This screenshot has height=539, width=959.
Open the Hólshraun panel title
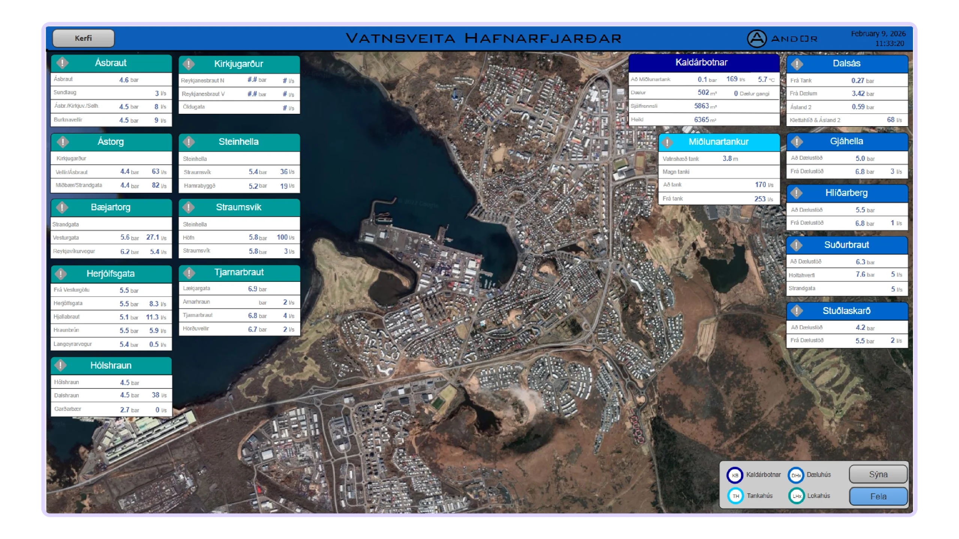tap(111, 365)
